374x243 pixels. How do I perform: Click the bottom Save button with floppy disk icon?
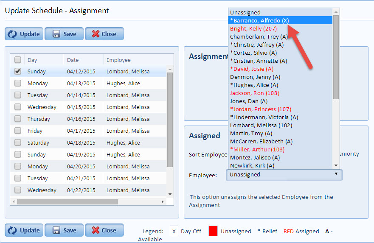pyautogui.click(x=64, y=230)
